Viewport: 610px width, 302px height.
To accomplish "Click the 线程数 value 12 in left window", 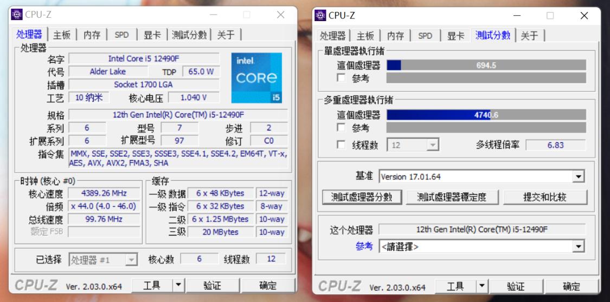I will click(x=271, y=259).
